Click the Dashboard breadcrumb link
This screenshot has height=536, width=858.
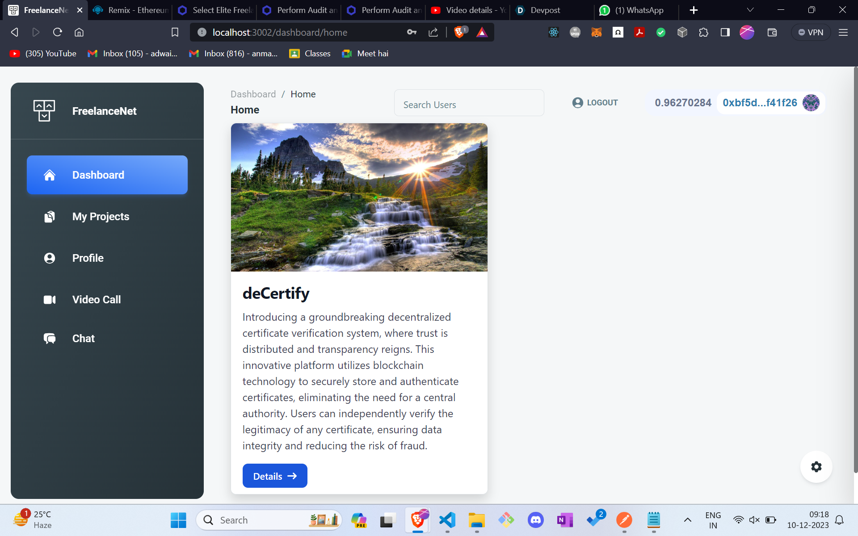(253, 94)
